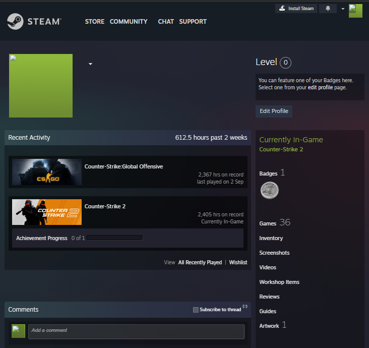Image resolution: width=369 pixels, height=348 pixels.
Task: Click the Steam logo icon
Action: [15, 21]
